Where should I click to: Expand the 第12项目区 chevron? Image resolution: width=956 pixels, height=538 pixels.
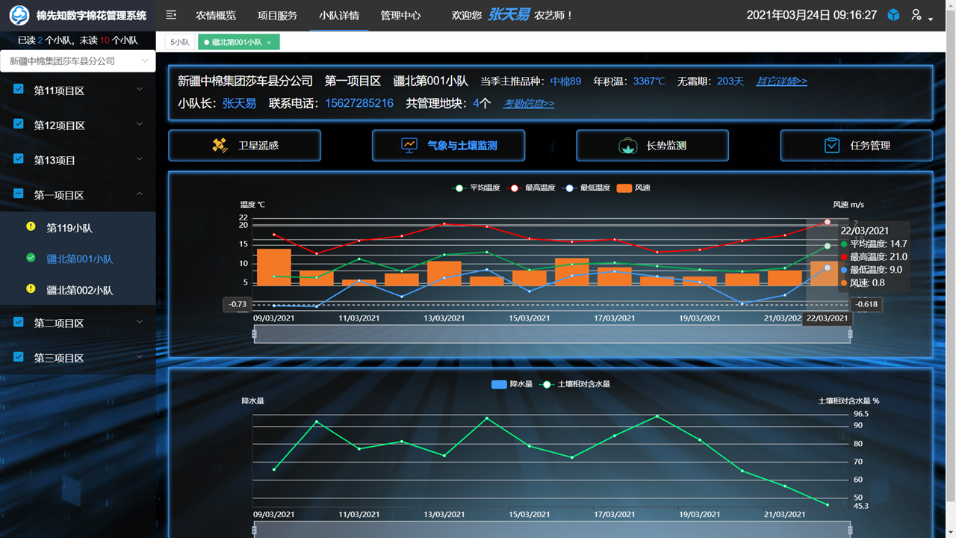coord(140,125)
